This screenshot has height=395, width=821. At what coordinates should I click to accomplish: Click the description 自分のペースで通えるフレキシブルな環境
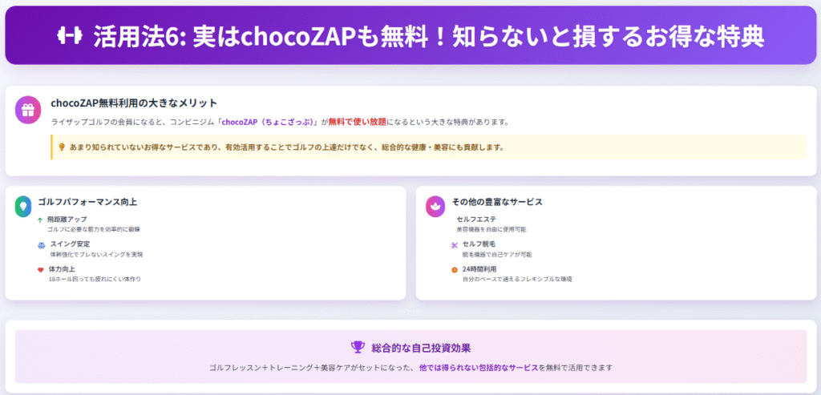click(x=517, y=280)
